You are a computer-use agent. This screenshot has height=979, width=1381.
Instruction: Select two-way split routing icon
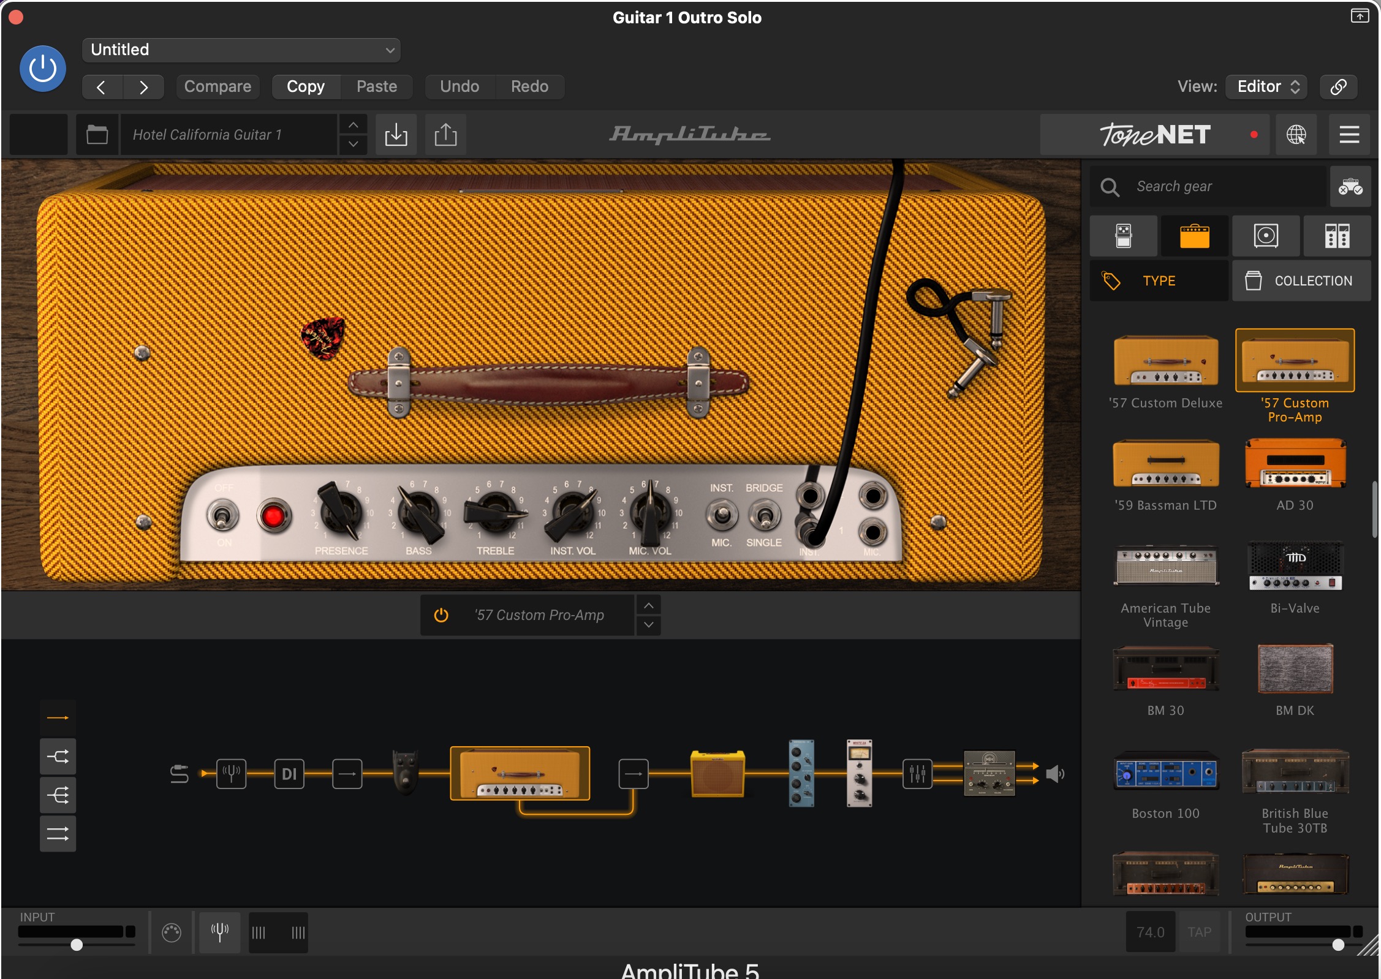58,757
